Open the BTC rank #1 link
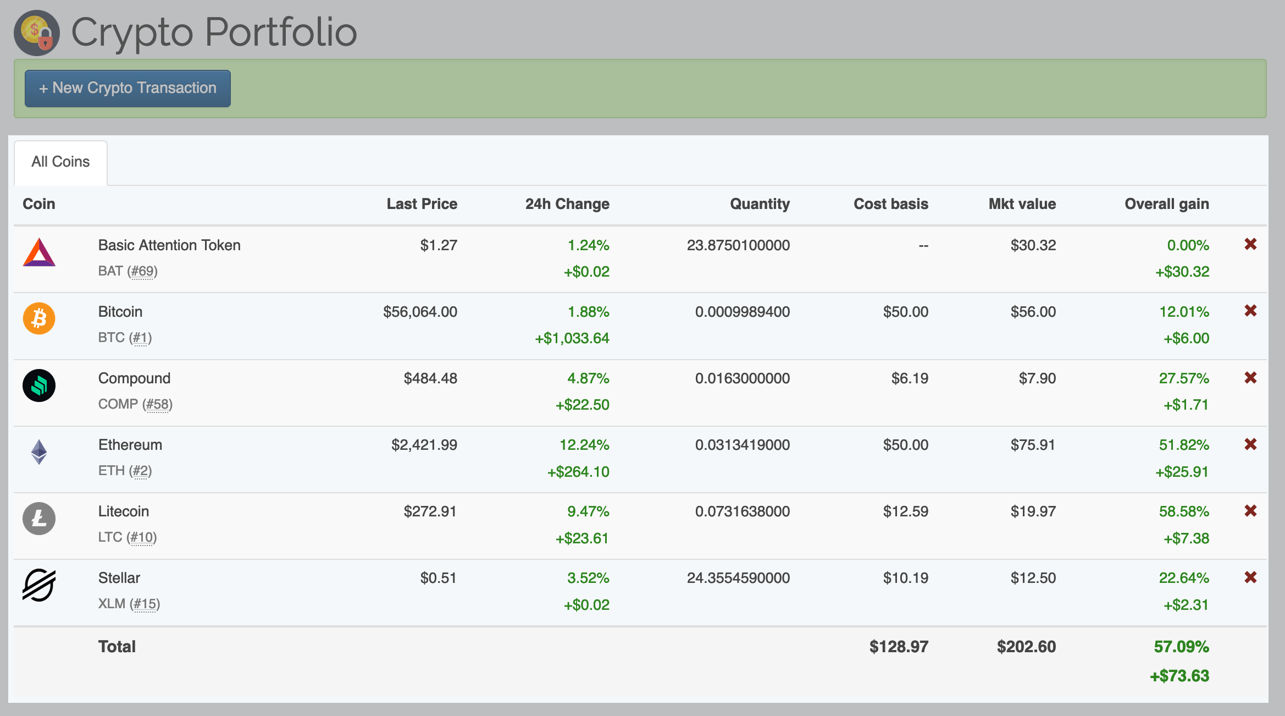This screenshot has height=716, width=1285. coord(142,338)
